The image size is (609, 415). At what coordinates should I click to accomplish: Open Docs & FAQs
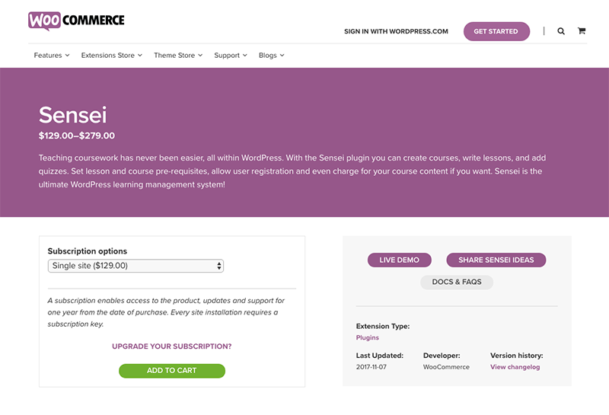tap(457, 282)
